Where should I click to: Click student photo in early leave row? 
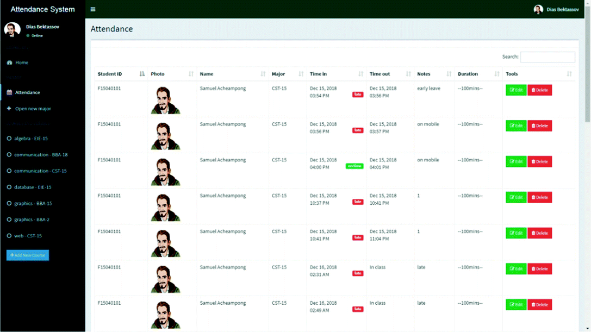pos(165,100)
